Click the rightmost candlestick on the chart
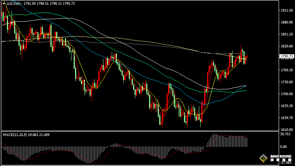This screenshot has height=166, width=295. 246,57
